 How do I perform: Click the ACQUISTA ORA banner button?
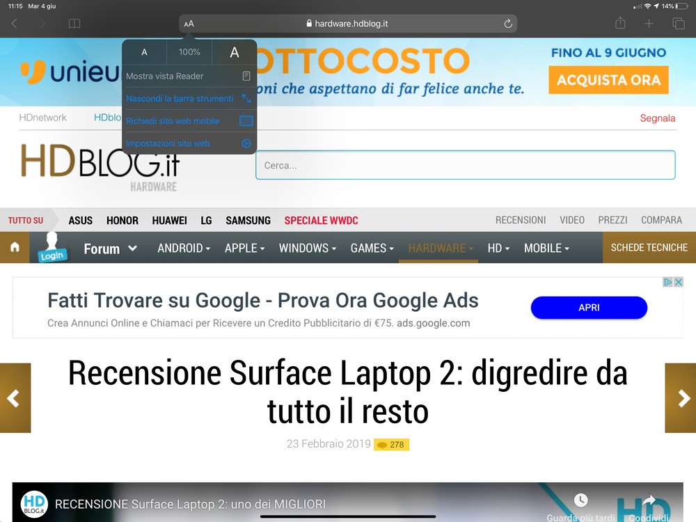pyautogui.click(x=608, y=80)
